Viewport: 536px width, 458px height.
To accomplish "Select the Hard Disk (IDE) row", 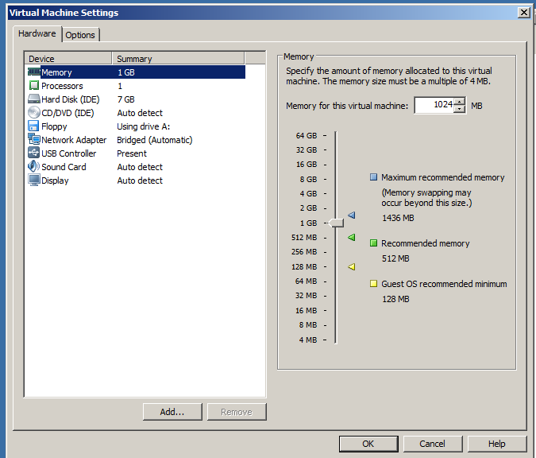I will pyautogui.click(x=136, y=99).
